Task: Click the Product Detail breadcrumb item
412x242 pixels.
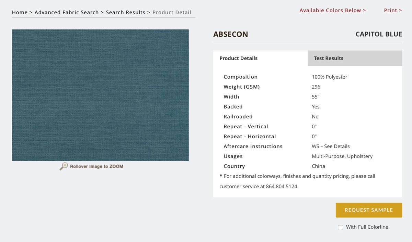Action: (172, 12)
